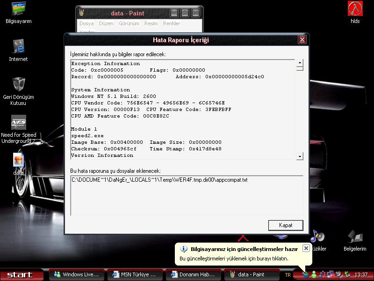Viewport: 374px width, 281px height.
Task: Dismiss the updates ready balloon notification
Action: 306,248
